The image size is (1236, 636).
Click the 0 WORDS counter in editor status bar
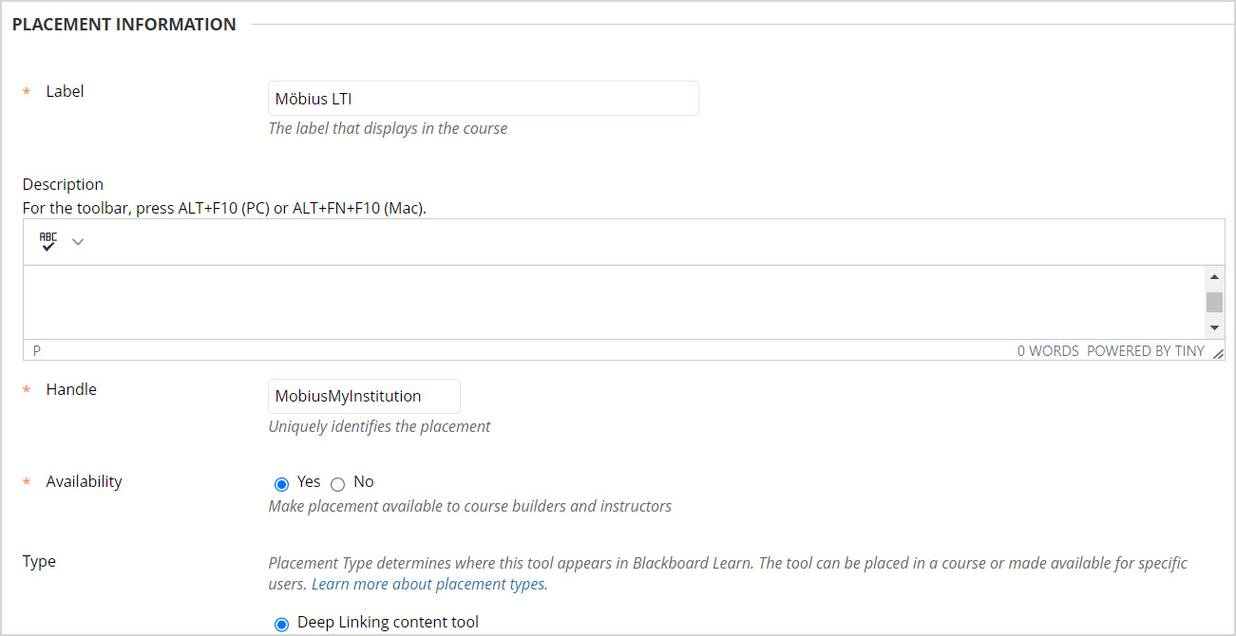point(1047,350)
